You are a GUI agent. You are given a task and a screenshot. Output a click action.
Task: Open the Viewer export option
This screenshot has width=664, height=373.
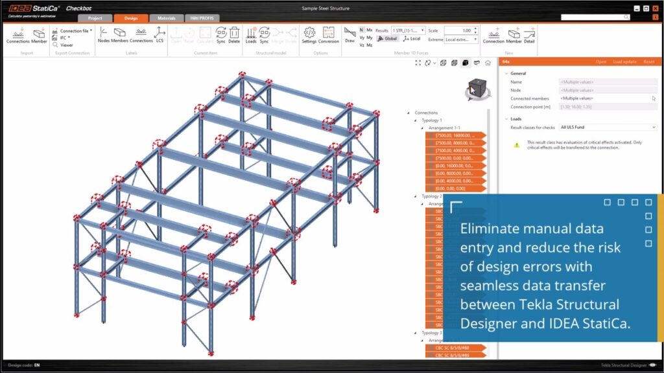coord(63,45)
